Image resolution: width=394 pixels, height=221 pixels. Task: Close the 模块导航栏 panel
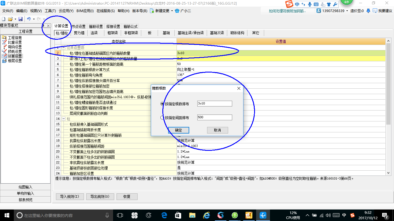[48, 26]
